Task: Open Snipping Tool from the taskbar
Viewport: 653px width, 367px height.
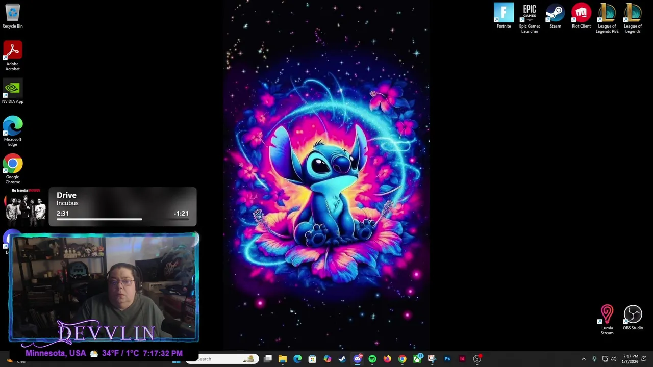Action: [x=432, y=359]
